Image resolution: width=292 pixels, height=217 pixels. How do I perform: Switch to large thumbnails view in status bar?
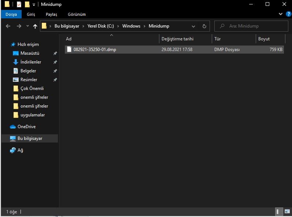(287, 211)
